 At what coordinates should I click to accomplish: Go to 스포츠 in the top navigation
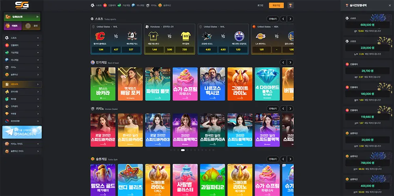coord(99,5)
